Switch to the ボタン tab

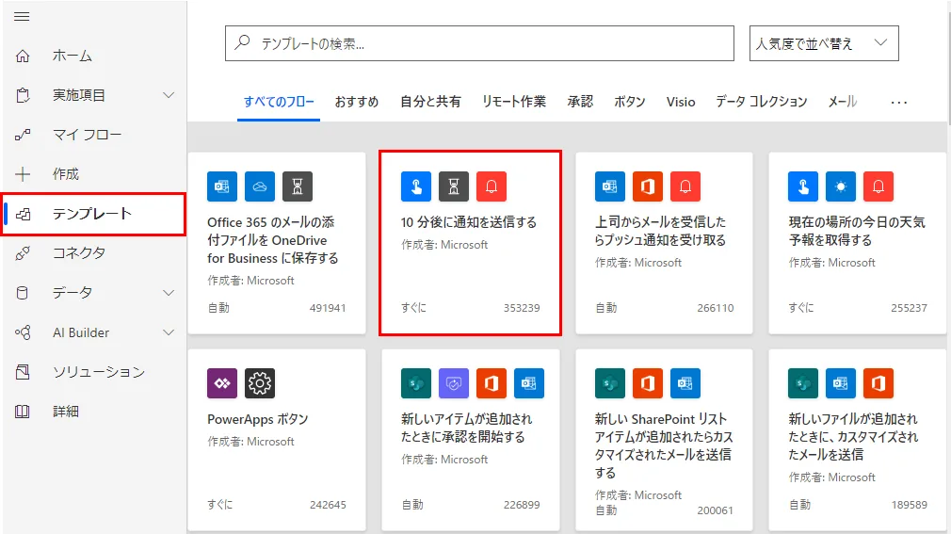[x=630, y=102]
